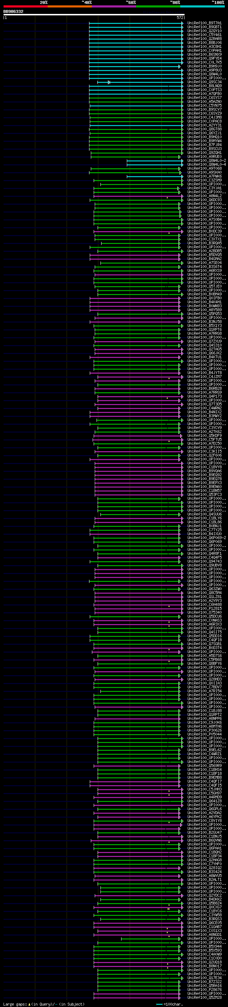The image size is (228, 1007).
Task: Select hit UniRef100_Q5TJE0
Action: point(204,286)
